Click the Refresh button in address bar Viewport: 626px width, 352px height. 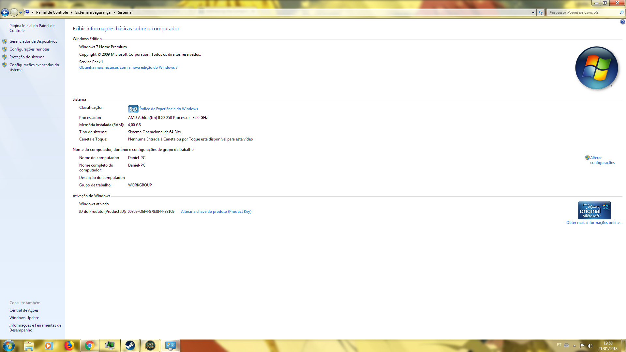click(541, 12)
